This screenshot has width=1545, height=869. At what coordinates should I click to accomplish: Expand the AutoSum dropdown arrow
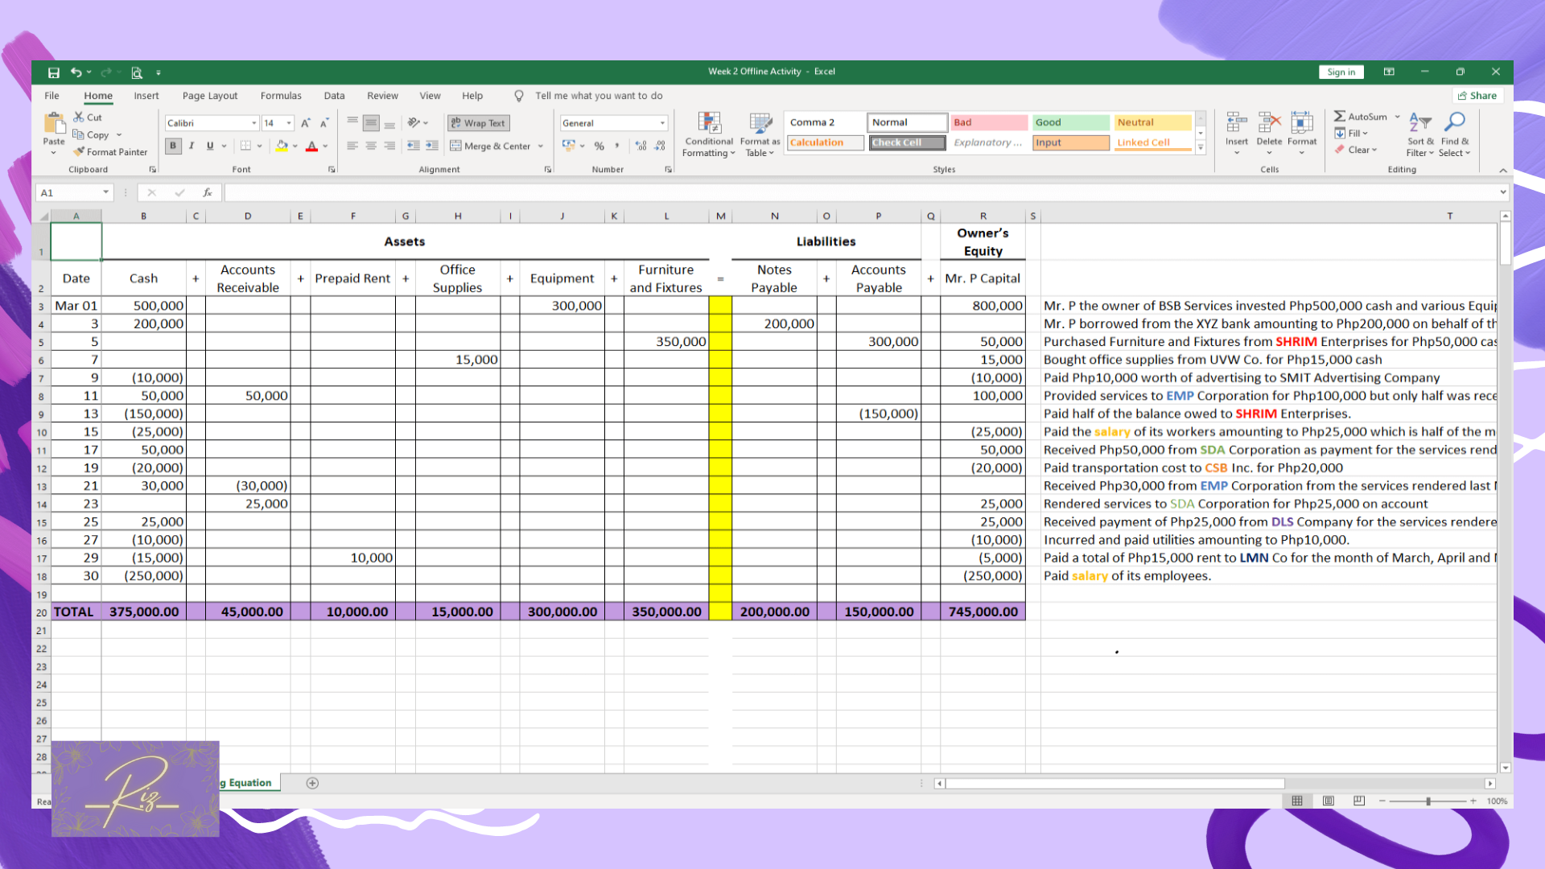(x=1398, y=117)
